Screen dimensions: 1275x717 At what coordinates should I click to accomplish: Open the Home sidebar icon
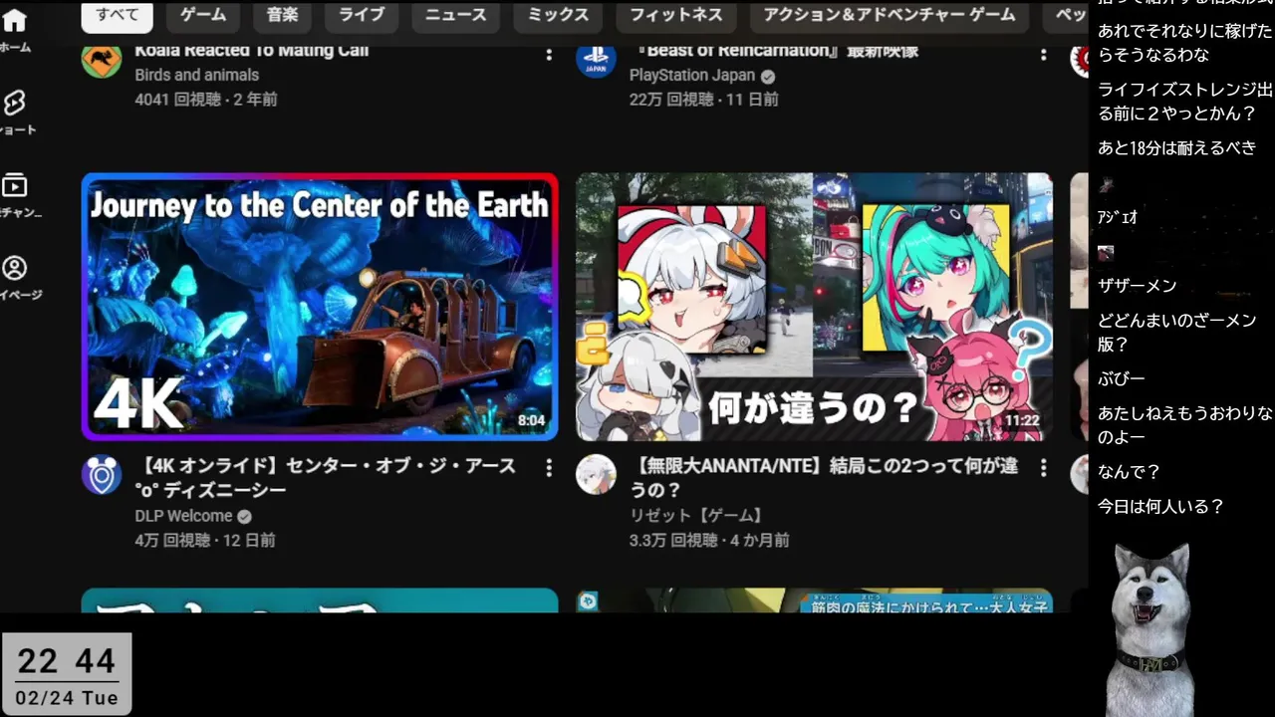[14, 22]
